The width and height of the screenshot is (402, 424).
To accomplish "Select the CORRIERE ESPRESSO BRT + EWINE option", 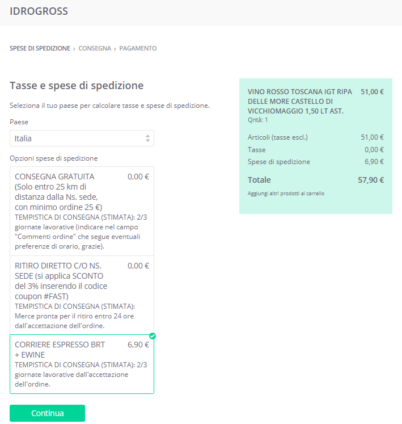I will point(82,364).
